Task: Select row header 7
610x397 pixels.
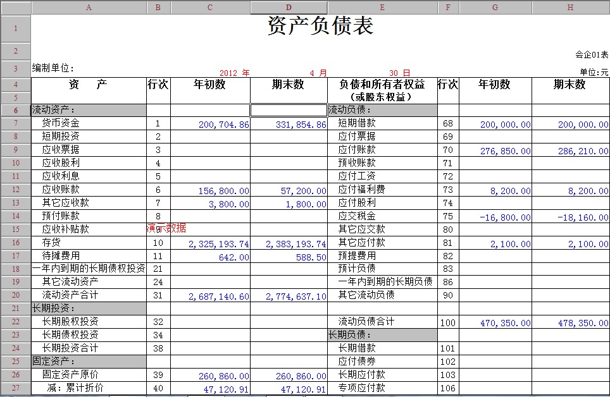Action: 16,123
